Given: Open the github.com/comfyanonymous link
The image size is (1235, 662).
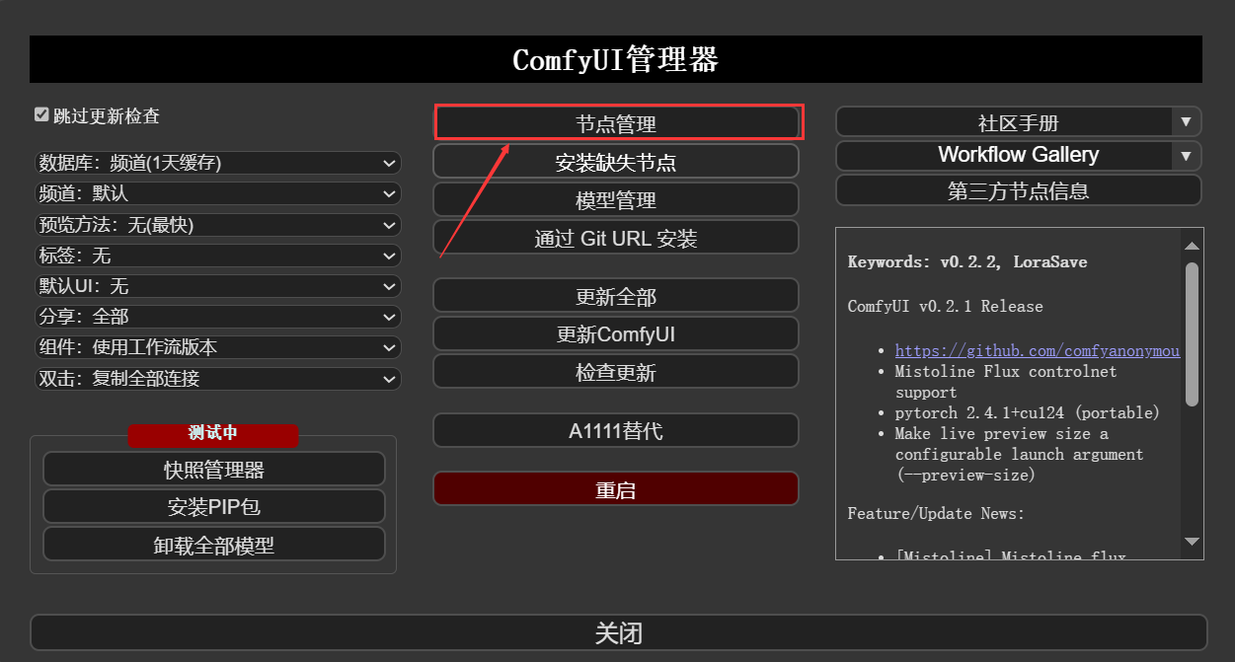Looking at the screenshot, I should coord(1038,350).
